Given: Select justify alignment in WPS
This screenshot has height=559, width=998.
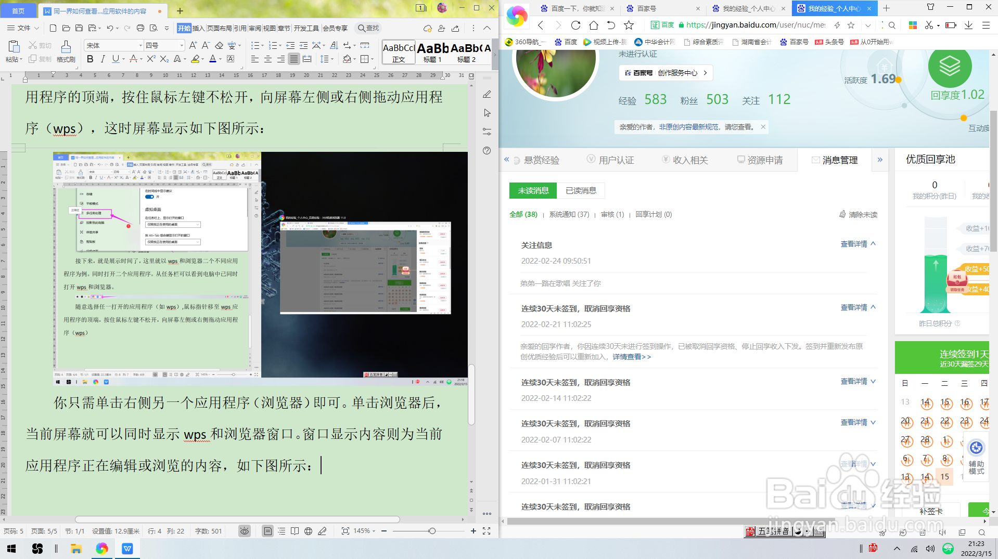Looking at the screenshot, I should [294, 59].
